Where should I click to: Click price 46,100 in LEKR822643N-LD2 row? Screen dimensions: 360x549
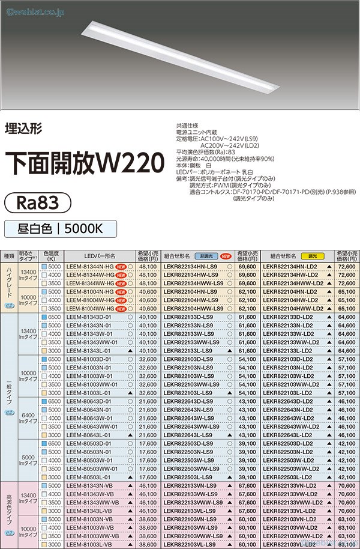(x=346, y=410)
